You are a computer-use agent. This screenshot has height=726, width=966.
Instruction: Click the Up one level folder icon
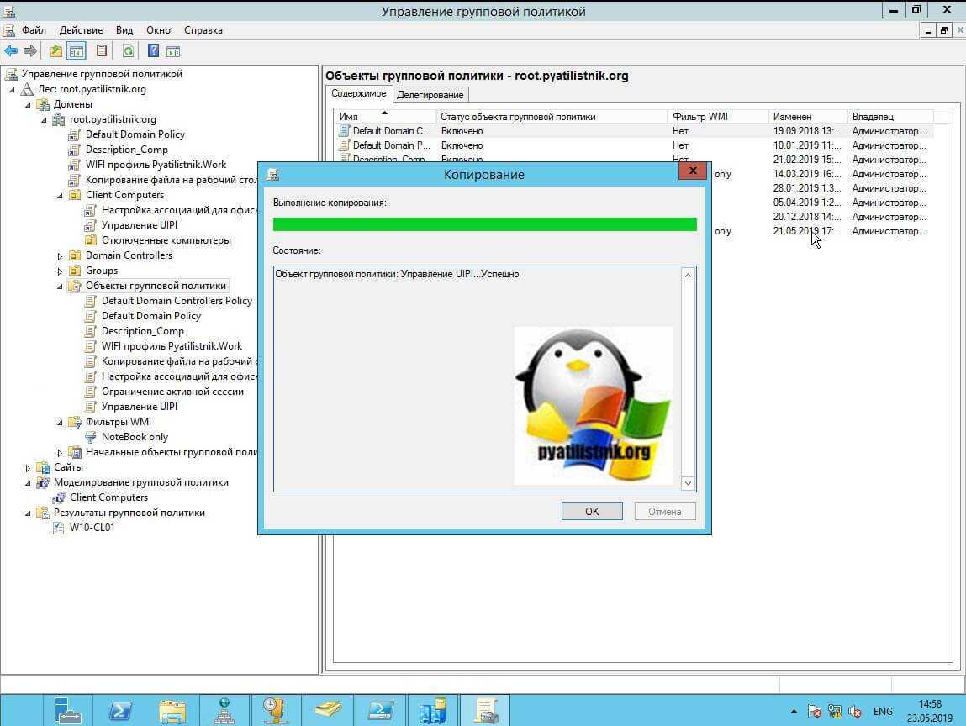click(55, 51)
